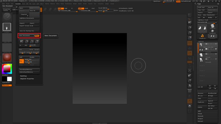Click the Actual icon on the right shelf

(x=190, y=33)
